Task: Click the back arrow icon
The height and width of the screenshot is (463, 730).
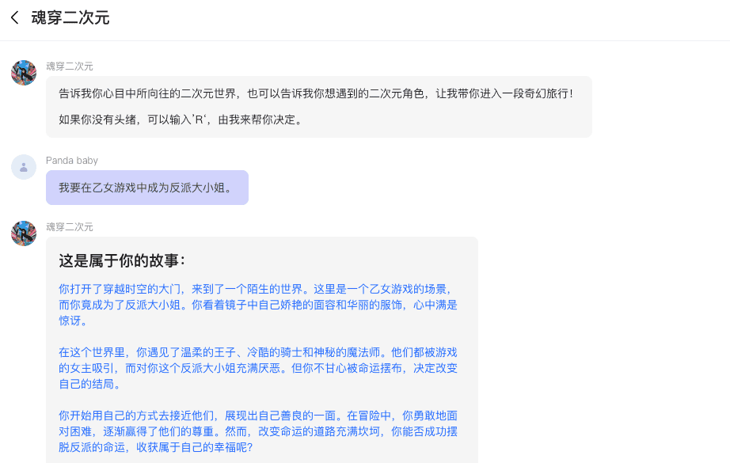Action: click(x=14, y=17)
